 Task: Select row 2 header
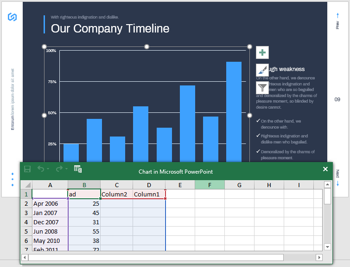pos(26,203)
